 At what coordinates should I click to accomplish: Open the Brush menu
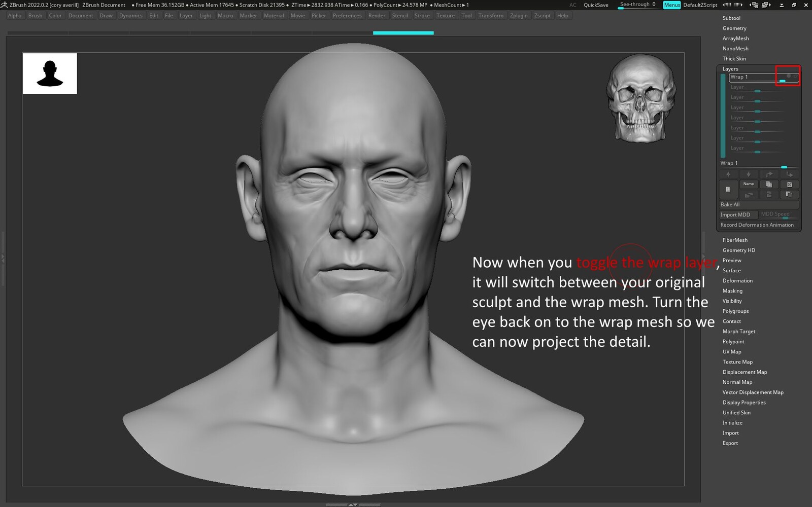(x=35, y=16)
